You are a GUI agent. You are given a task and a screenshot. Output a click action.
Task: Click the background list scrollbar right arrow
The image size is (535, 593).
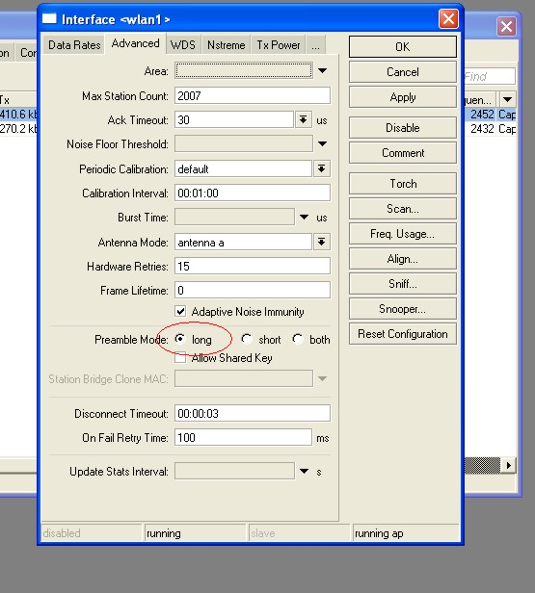(x=509, y=465)
